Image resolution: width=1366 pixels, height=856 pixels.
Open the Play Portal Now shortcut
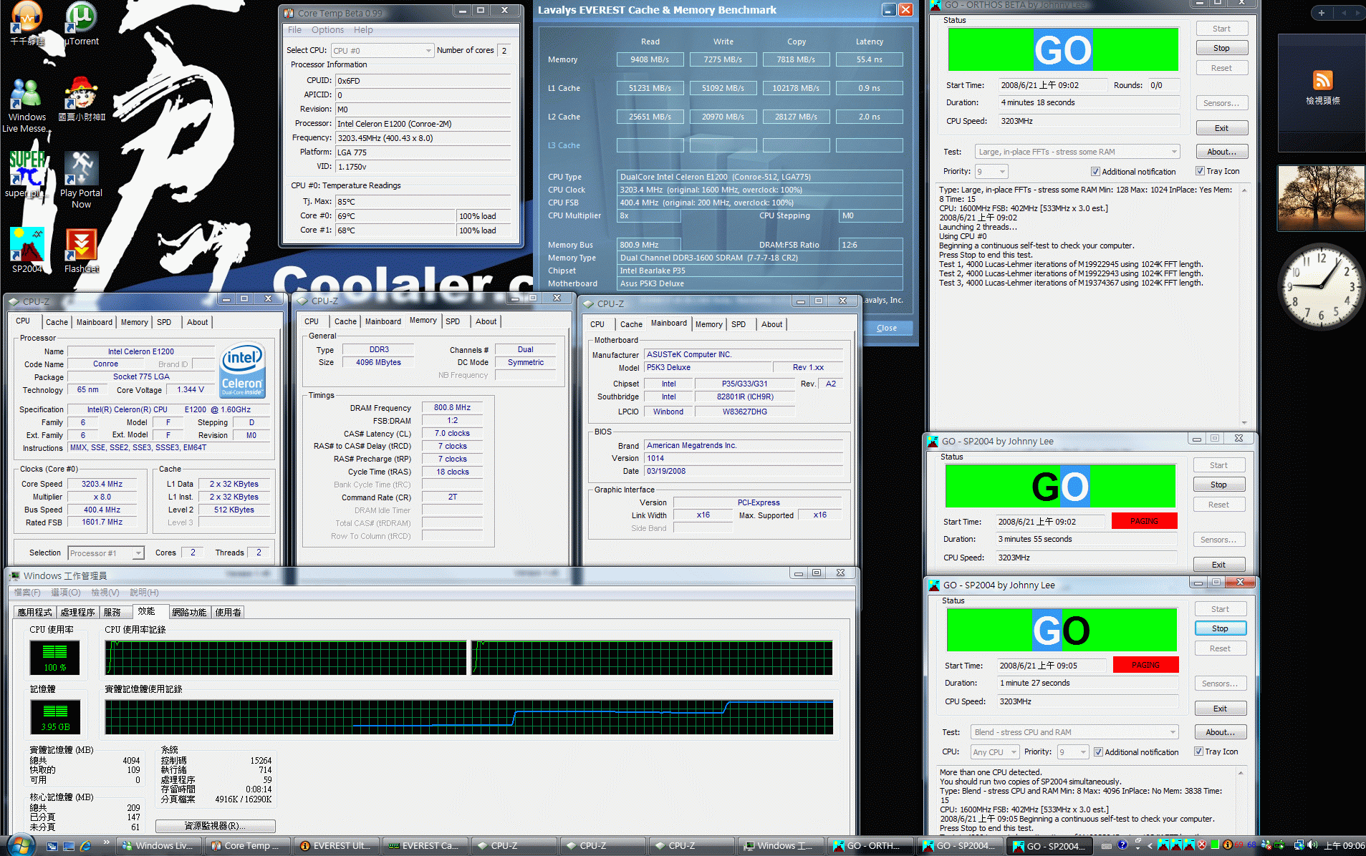[x=81, y=180]
